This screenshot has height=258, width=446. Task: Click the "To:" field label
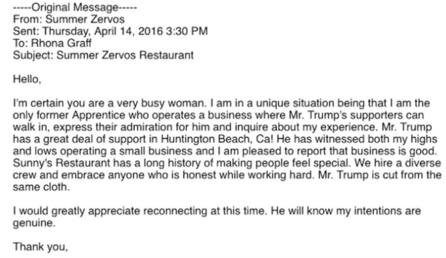click(20, 43)
